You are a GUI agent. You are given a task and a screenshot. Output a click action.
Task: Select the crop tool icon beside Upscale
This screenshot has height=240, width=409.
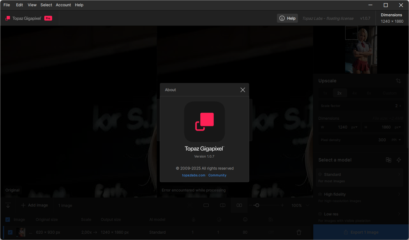point(398,81)
